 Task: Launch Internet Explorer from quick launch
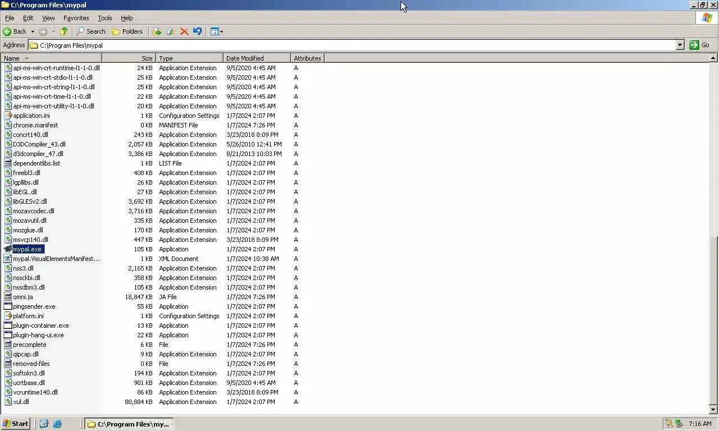coord(57,424)
